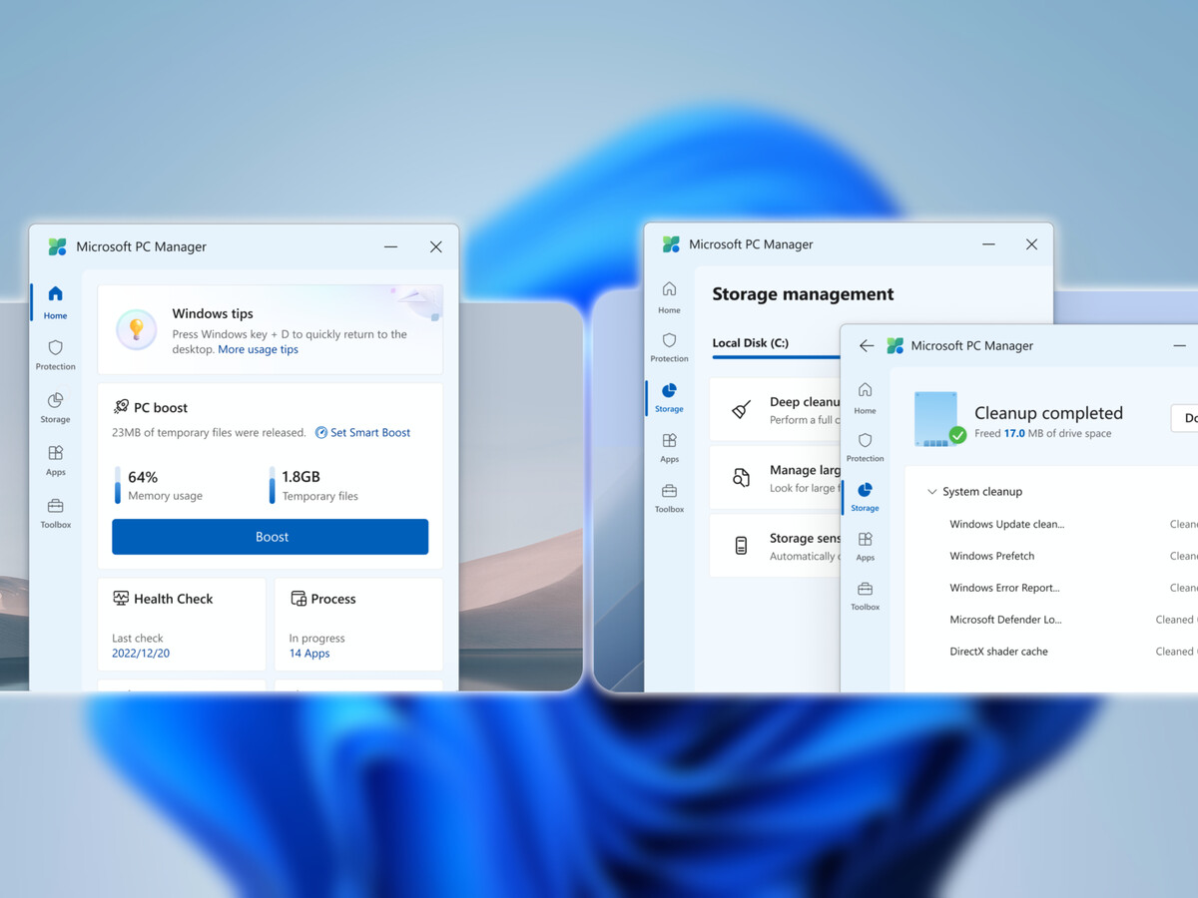The width and height of the screenshot is (1198, 898).
Task: Open the 14 Apps process link
Action: [309, 654]
